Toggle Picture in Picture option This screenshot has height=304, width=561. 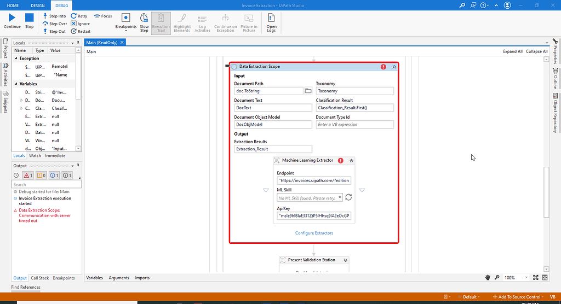click(x=249, y=23)
